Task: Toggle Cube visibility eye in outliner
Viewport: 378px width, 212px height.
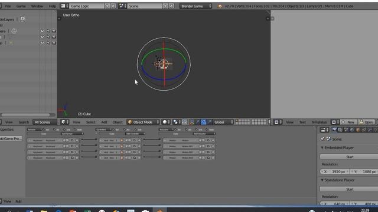Action: [x=42, y=37]
